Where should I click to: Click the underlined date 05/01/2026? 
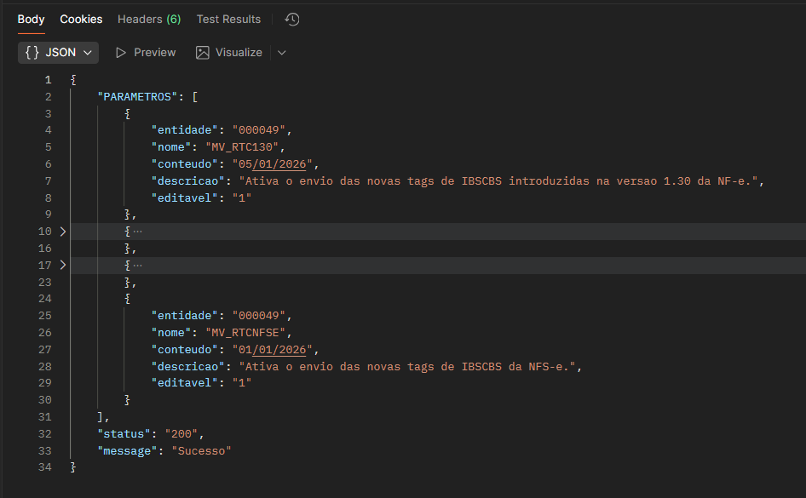click(277, 163)
